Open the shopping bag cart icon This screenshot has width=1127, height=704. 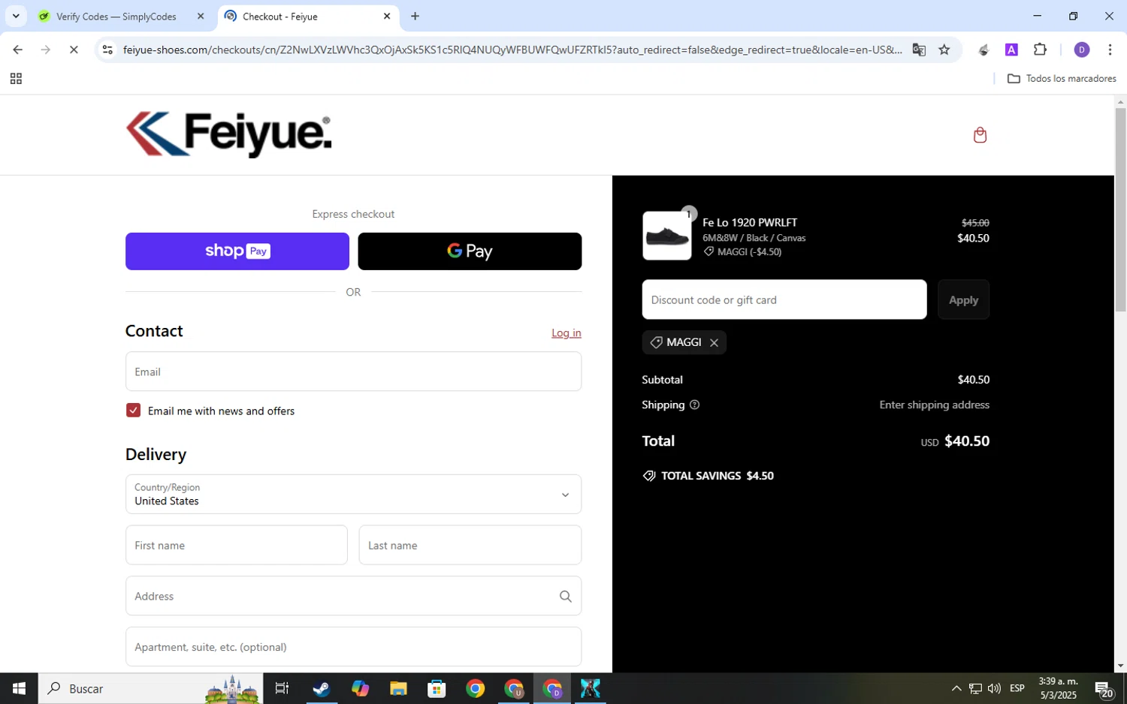pyautogui.click(x=980, y=135)
